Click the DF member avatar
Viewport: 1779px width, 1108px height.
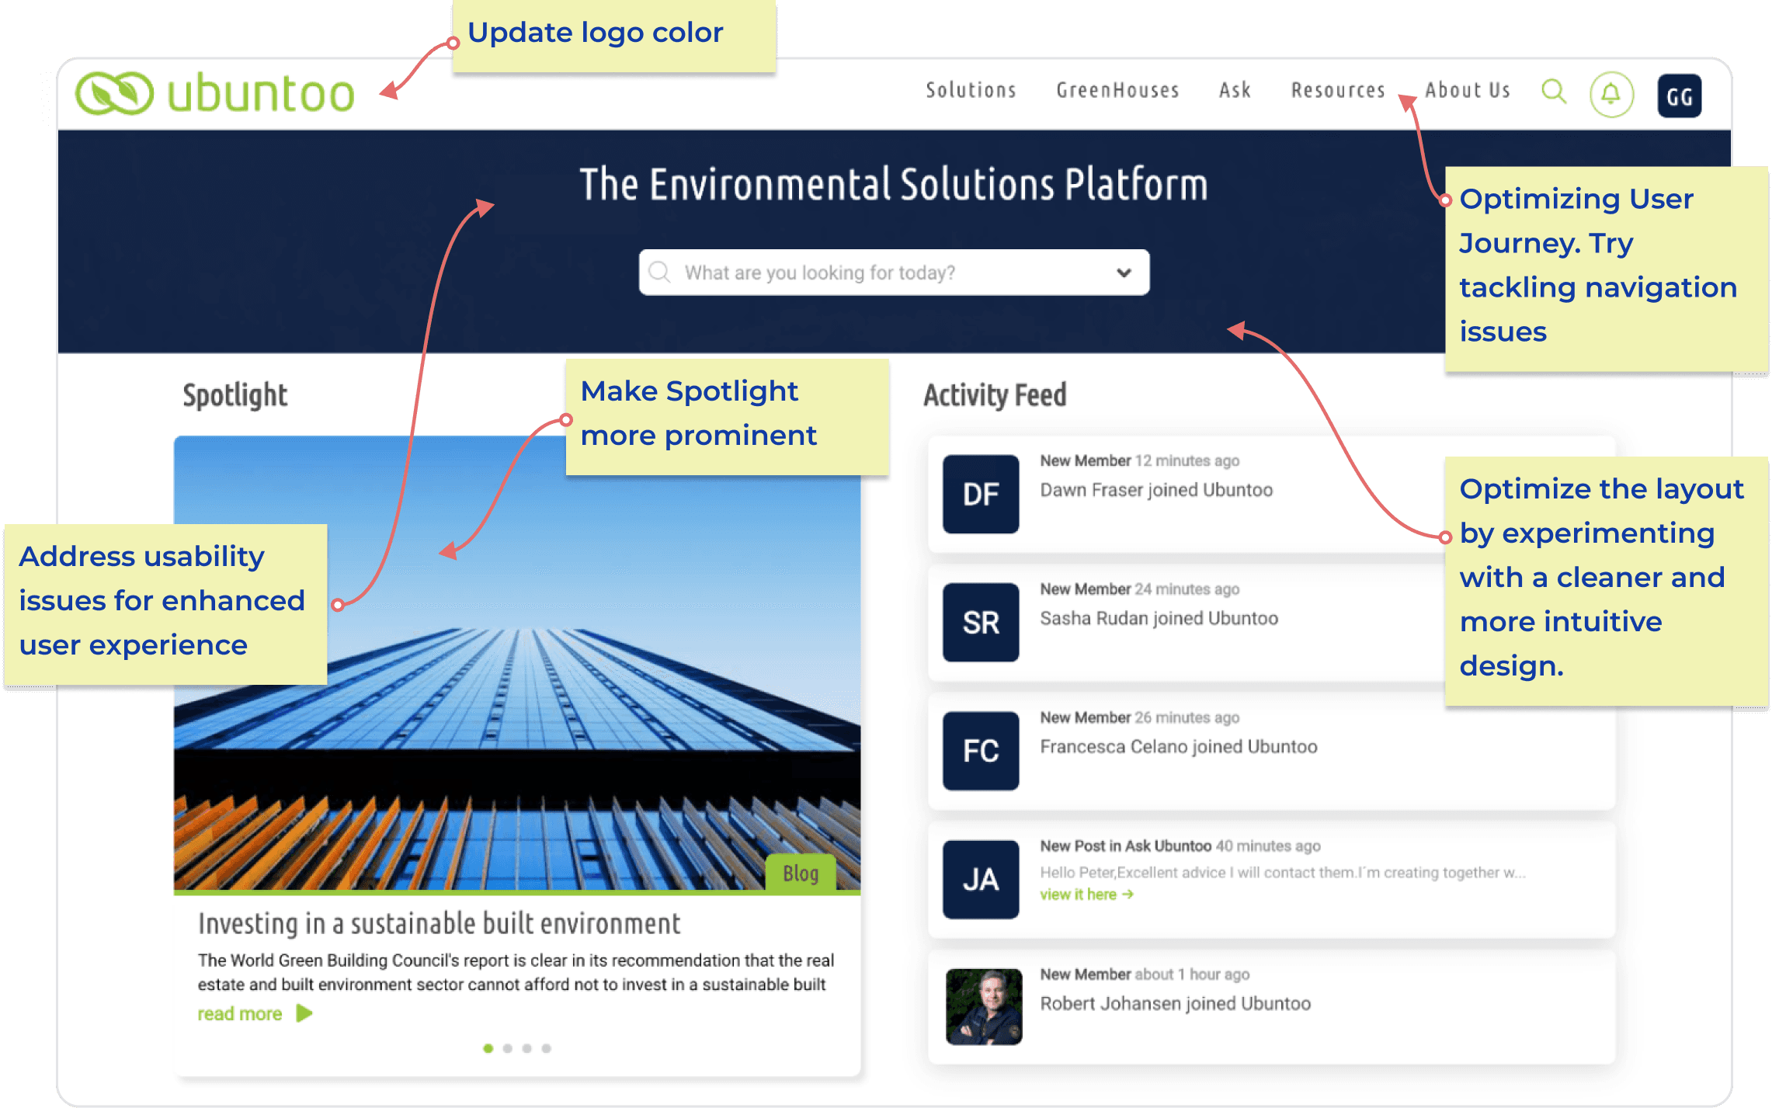point(981,495)
